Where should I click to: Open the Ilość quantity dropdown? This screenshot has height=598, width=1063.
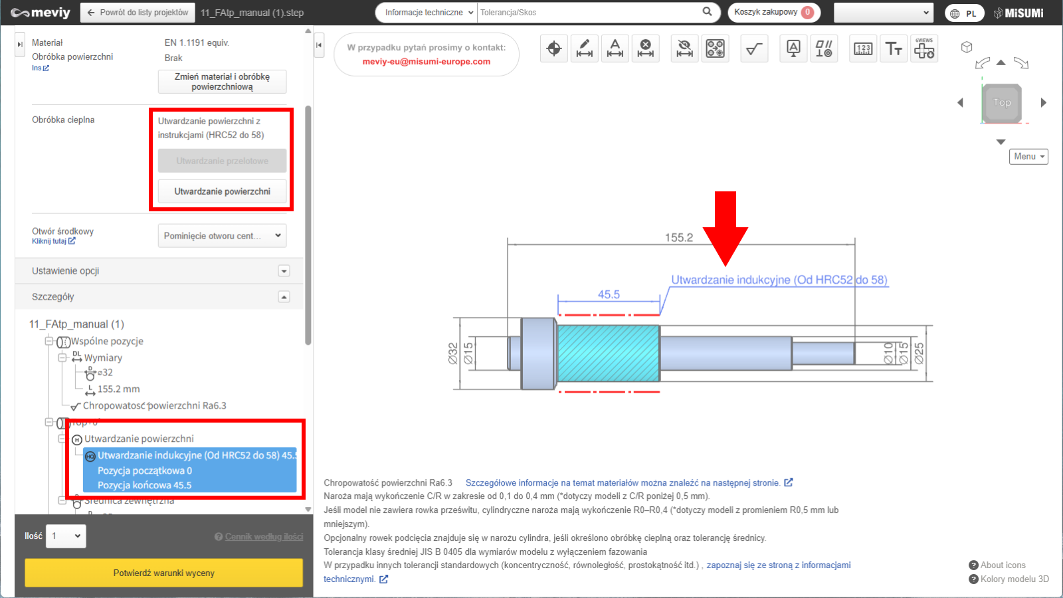pos(66,536)
